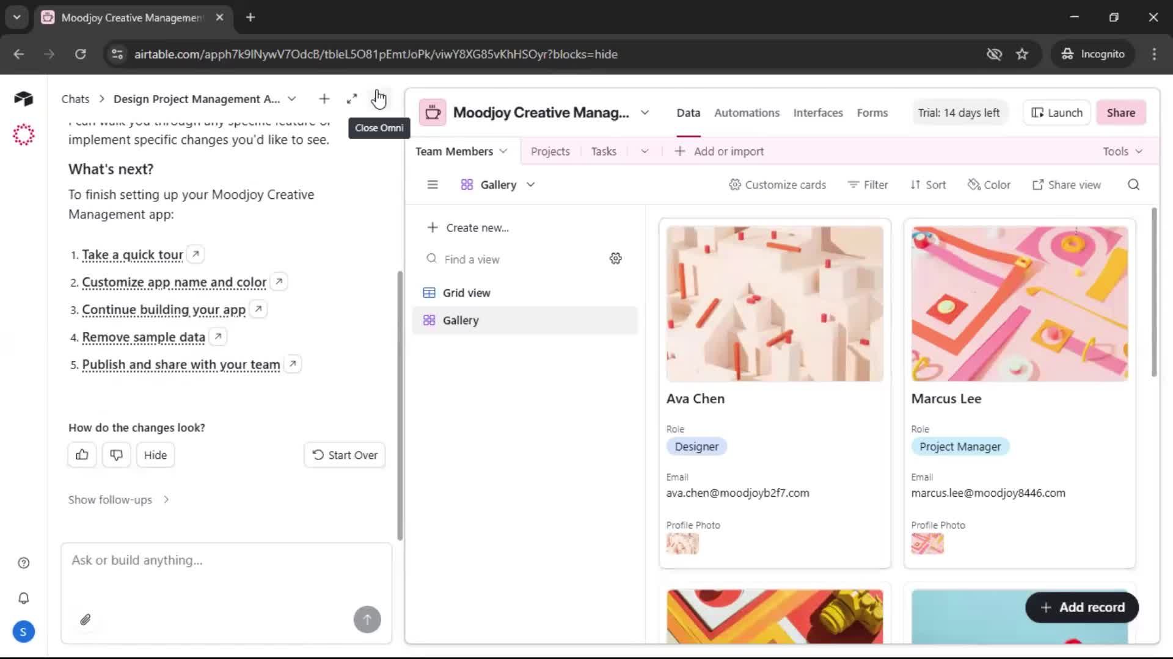Expand Moodjoy Creative Manag... base name chevron
The height and width of the screenshot is (659, 1173).
(x=645, y=113)
